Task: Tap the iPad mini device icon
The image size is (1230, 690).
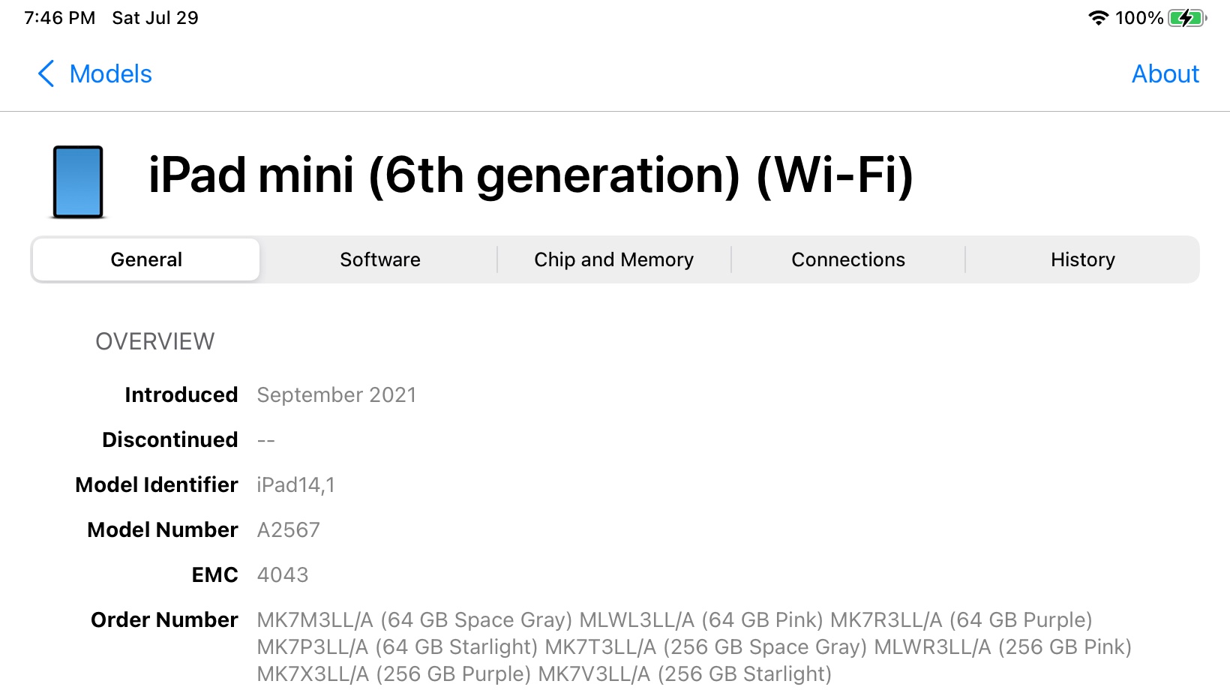Action: [x=78, y=182]
